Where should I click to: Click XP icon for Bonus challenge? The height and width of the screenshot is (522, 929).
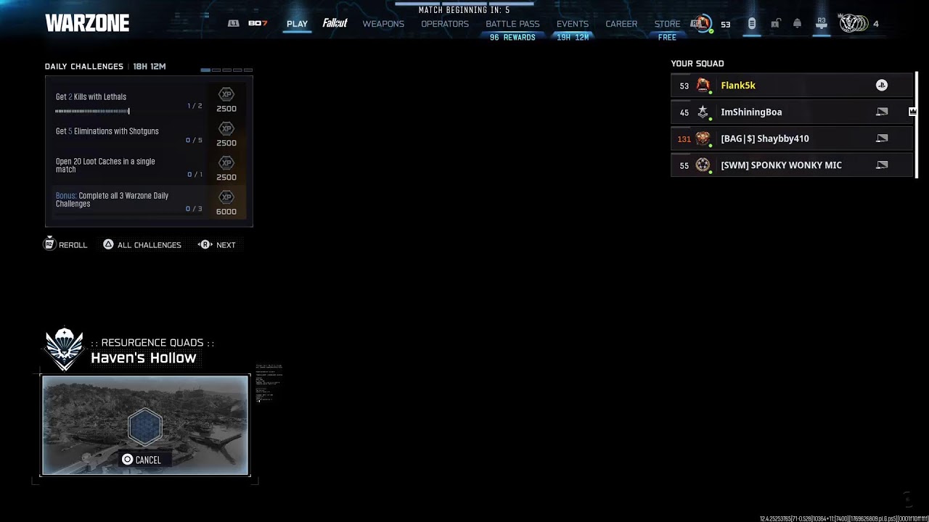(226, 196)
